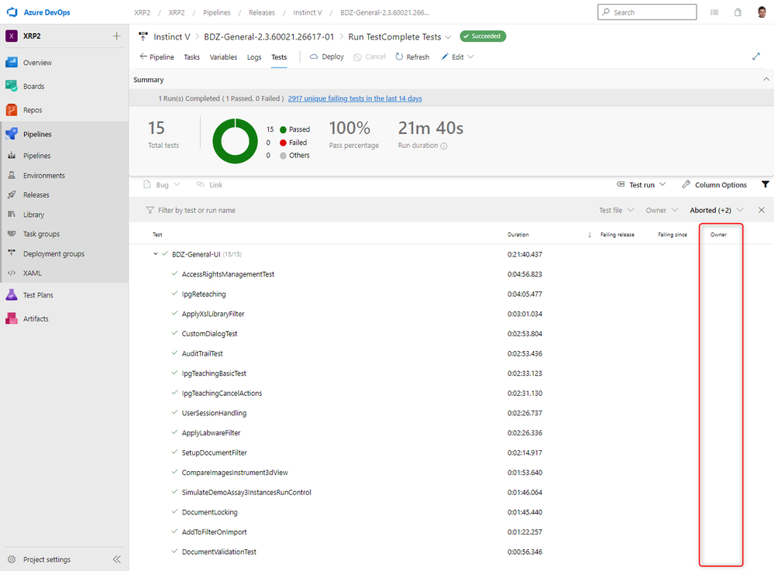Click the Column Options button
Screen dimensions: 774x571
pos(714,185)
